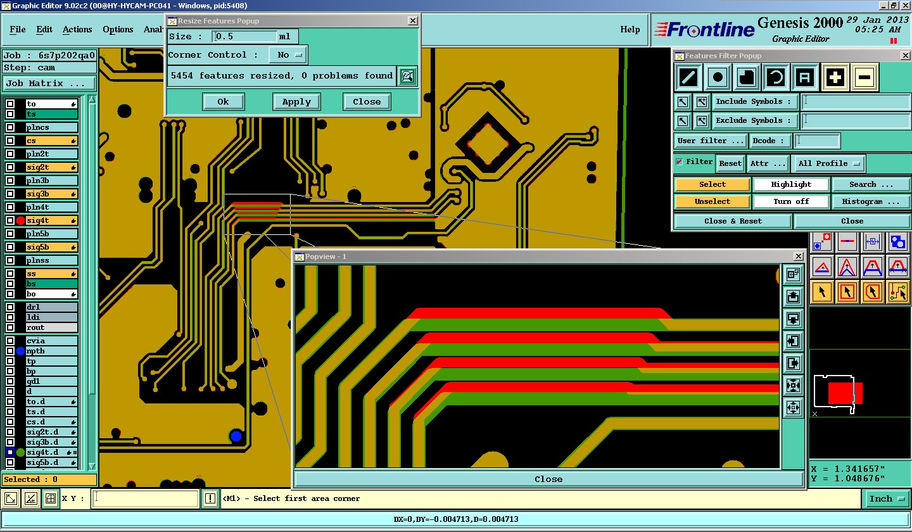The image size is (912, 532).
Task: Click the blue overlapping shapes icon
Action: 898,242
